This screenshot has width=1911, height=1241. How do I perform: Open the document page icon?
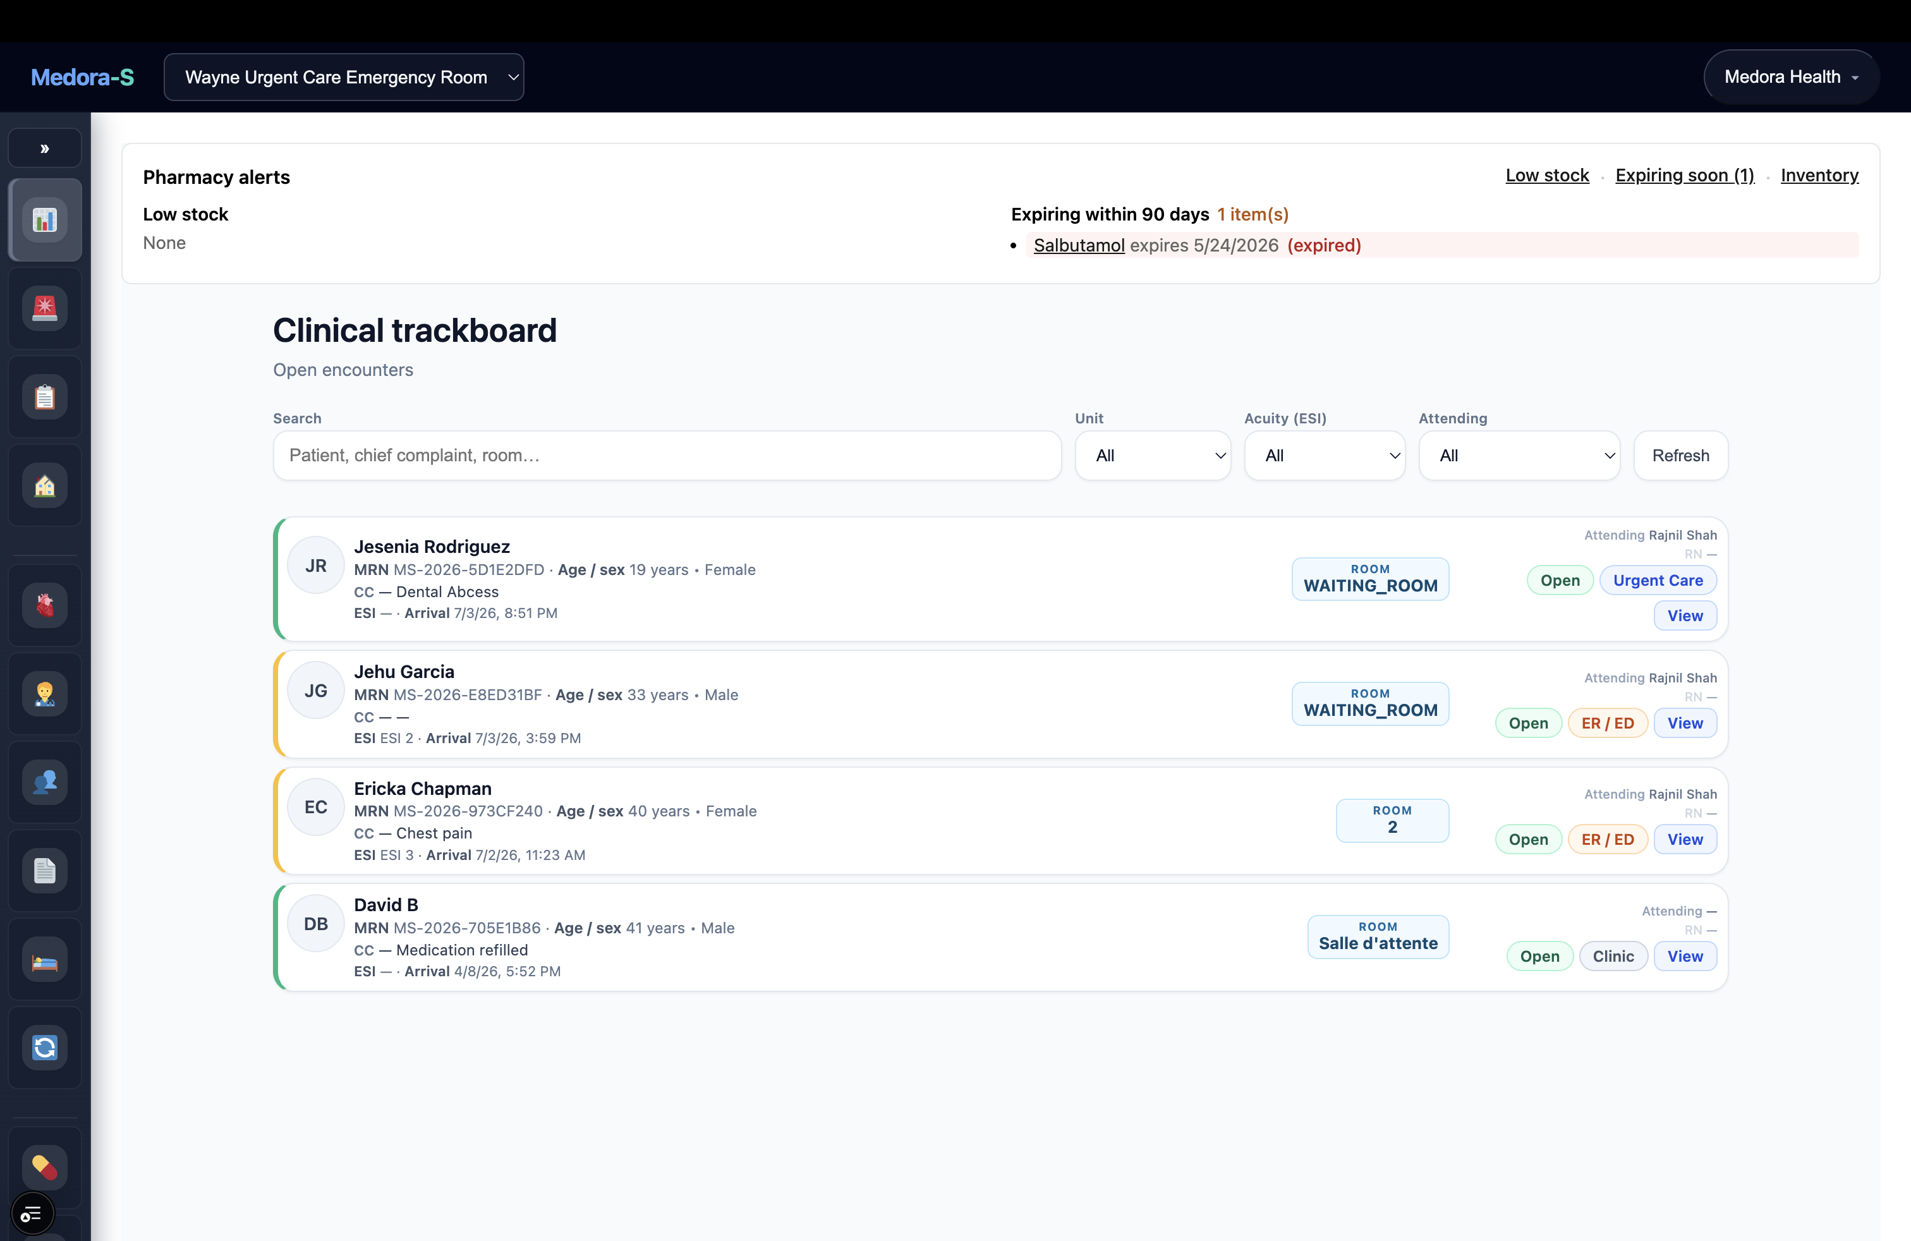(x=45, y=870)
